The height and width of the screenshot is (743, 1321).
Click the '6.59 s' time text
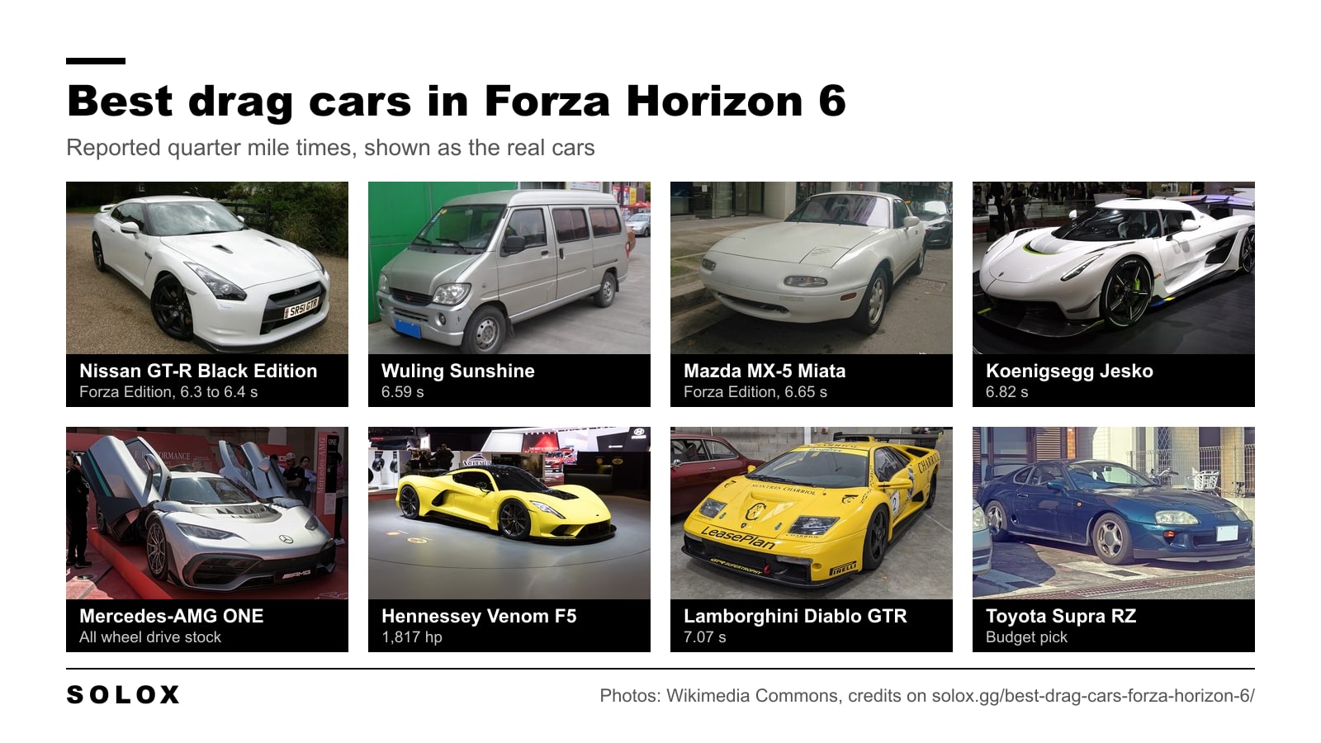coord(403,392)
